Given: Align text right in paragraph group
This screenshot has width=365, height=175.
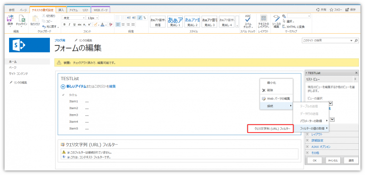Looking at the screenshot, I should click(x=128, y=24).
